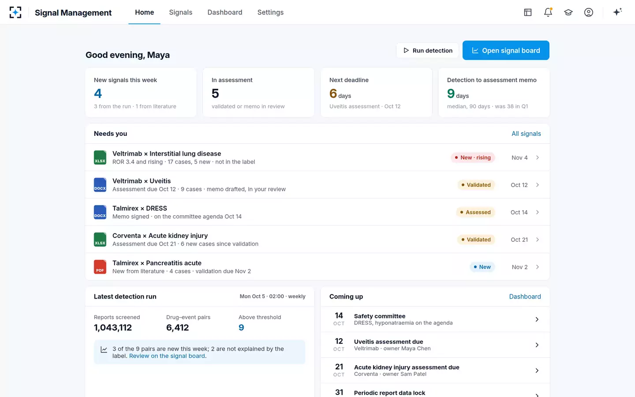
Task: Click XLSX icon for Corventa kidney injury
Action: [100, 240]
